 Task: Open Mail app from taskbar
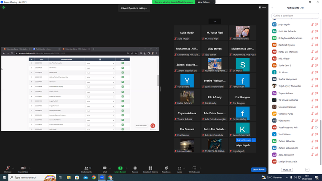(85, 177)
